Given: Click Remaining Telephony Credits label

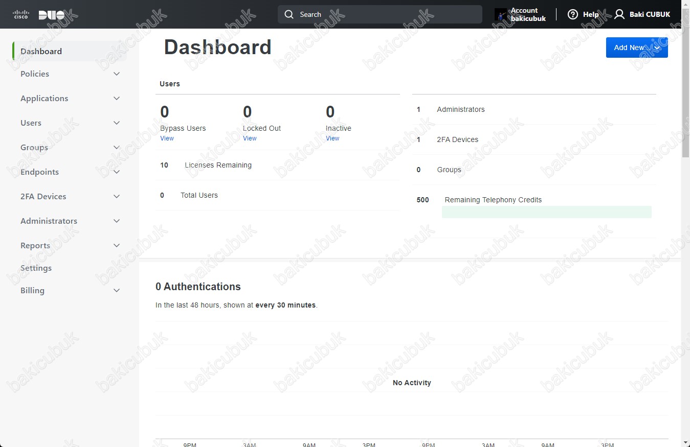Looking at the screenshot, I should point(493,200).
